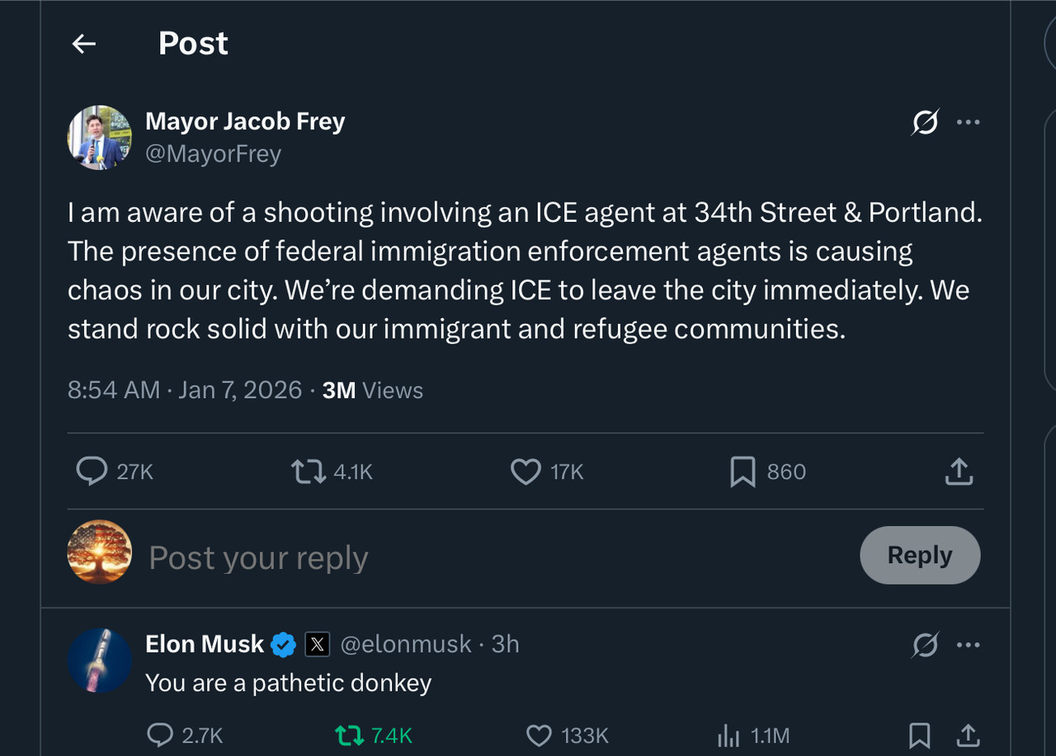Image resolution: width=1056 pixels, height=756 pixels.
Task: Open the more options menu on Elon's reply
Action: tap(968, 645)
